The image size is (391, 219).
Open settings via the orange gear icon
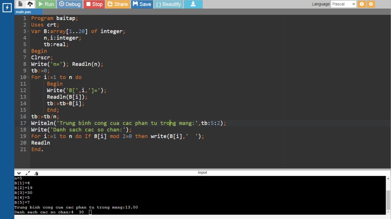click(x=371, y=4)
